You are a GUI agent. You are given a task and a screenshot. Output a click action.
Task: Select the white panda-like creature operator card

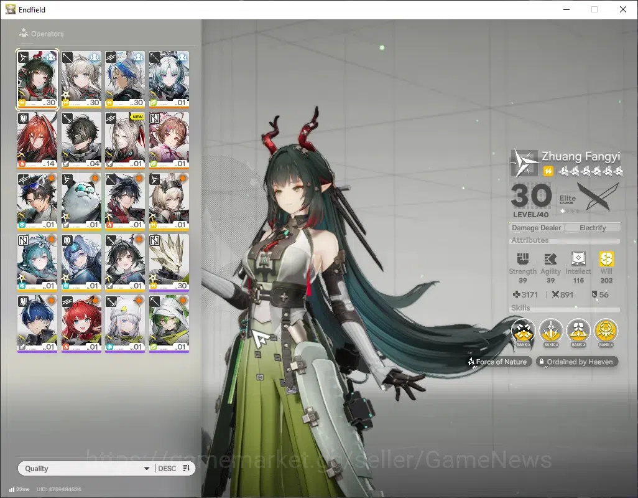point(81,202)
